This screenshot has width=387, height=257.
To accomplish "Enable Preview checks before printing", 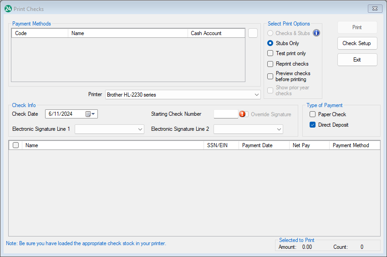I will (270, 76).
